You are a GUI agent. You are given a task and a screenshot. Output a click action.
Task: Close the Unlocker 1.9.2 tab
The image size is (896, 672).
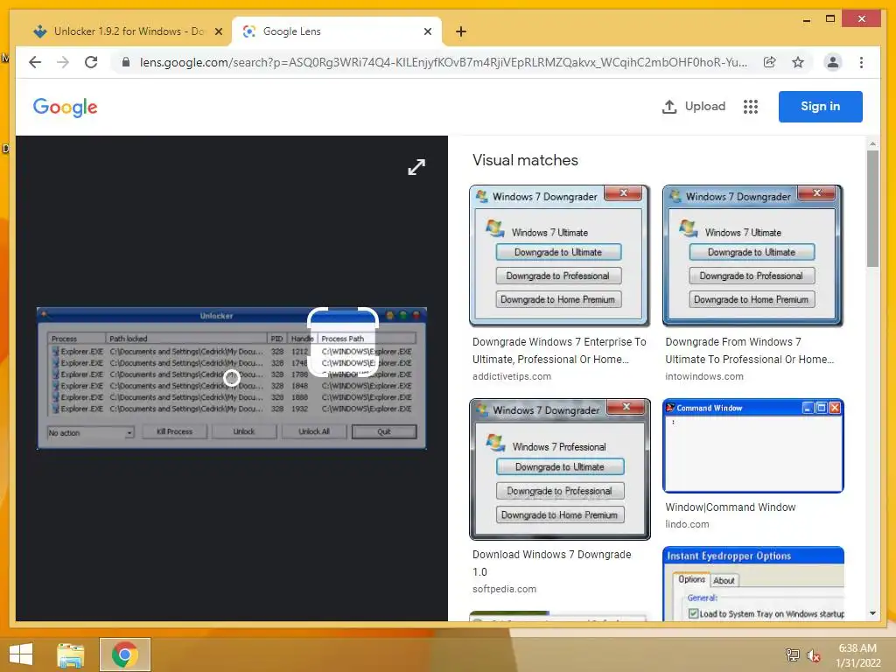[218, 31]
